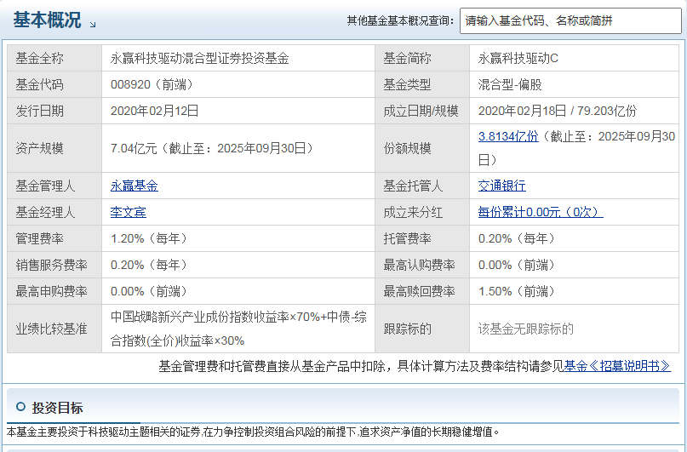Select max redemption fee 1.50%（前端）
This screenshot has height=452, width=687.
coord(517,291)
